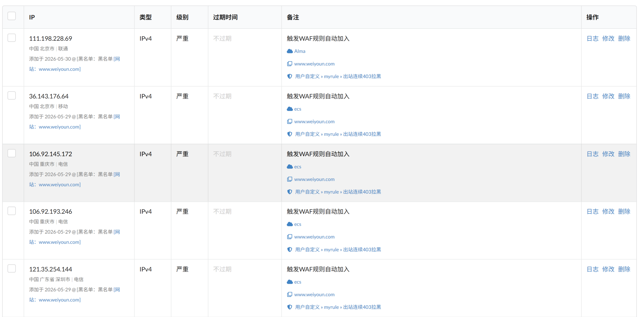
Task: Click 修改 for IP 111.198.228.69
Action: [x=608, y=39]
